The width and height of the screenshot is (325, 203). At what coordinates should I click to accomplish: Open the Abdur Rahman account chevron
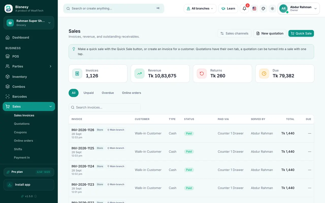coord(316,9)
